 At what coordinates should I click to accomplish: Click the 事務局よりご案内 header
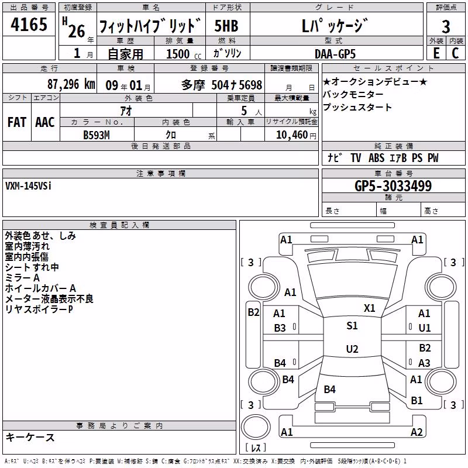119,426
